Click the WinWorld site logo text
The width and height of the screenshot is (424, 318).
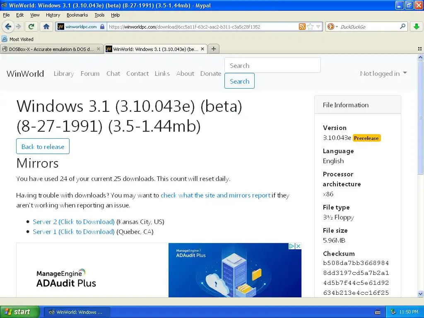(x=25, y=74)
